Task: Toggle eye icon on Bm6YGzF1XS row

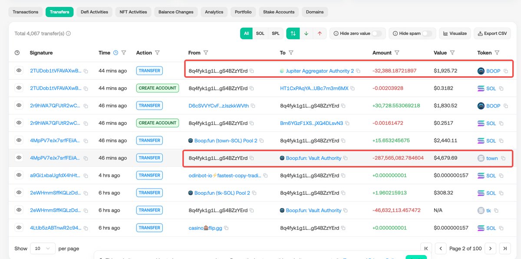Action: pos(19,123)
